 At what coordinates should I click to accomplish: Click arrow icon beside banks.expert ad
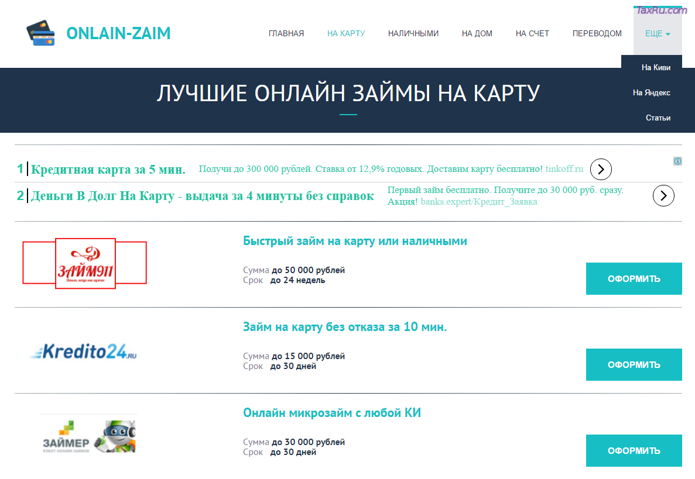coord(663,195)
